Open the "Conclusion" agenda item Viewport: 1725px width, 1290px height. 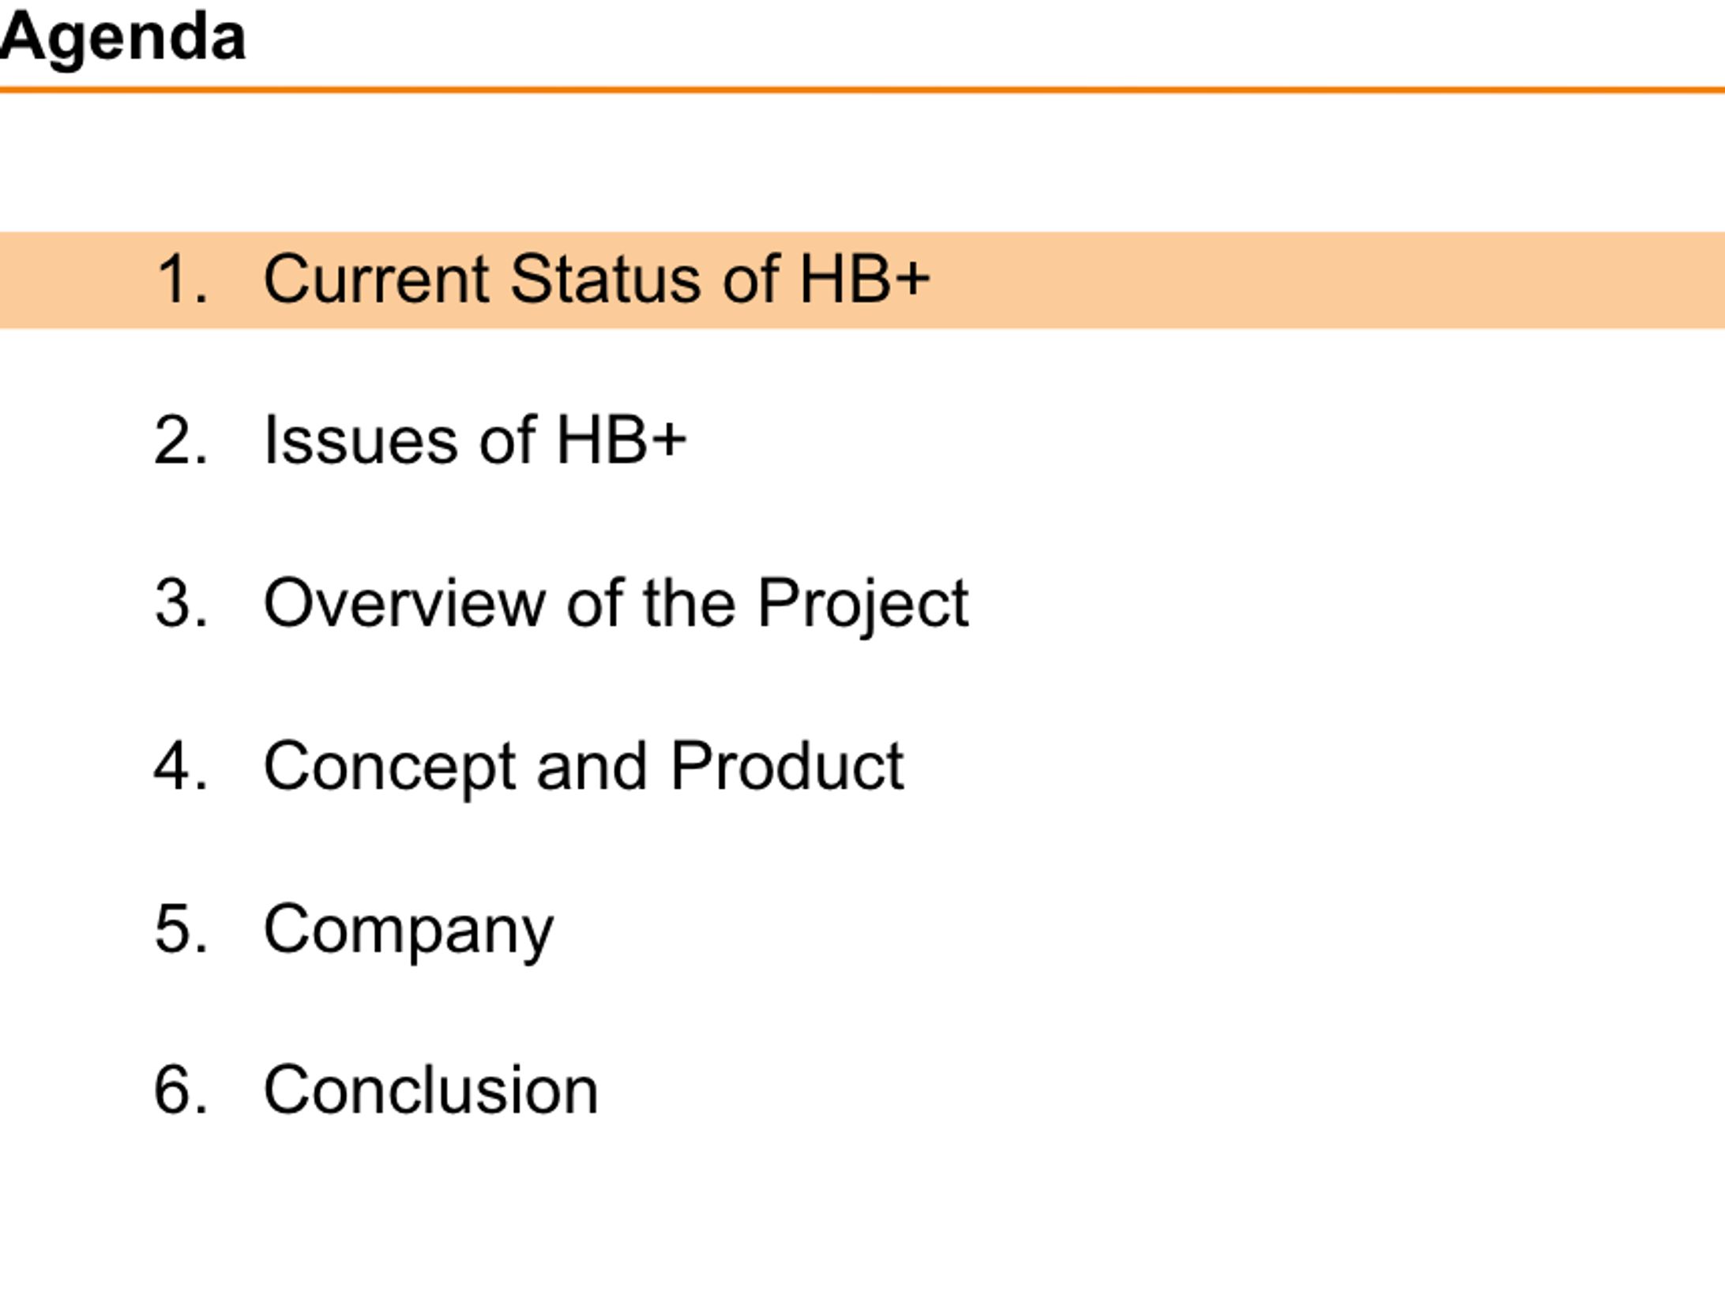[x=430, y=1091]
